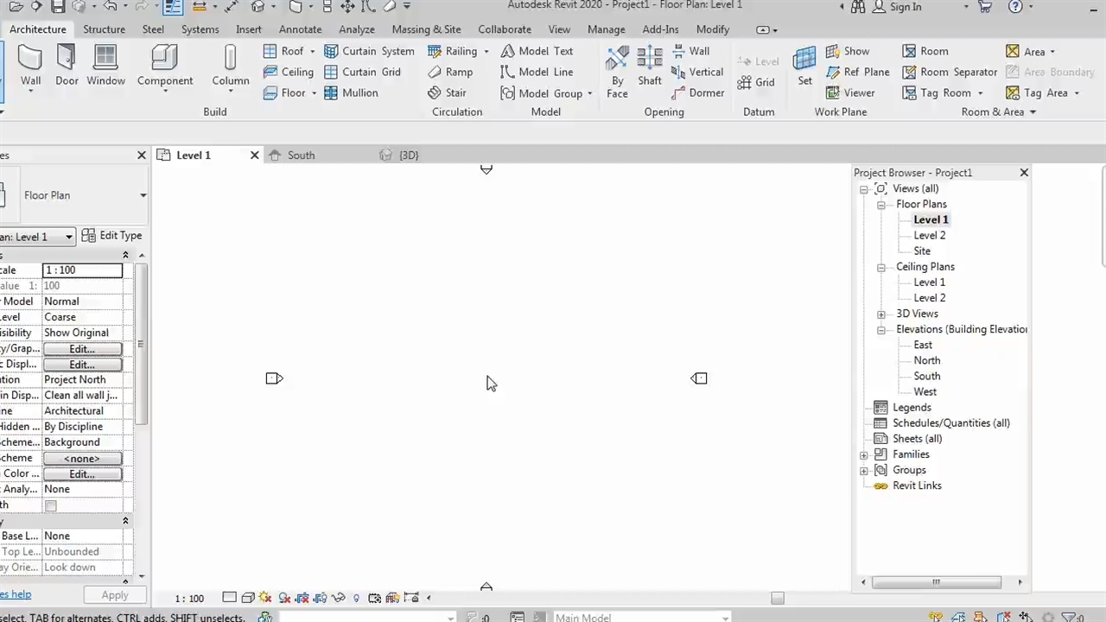
Task: Open the Floor Plan type selector dropdown
Action: [143, 195]
